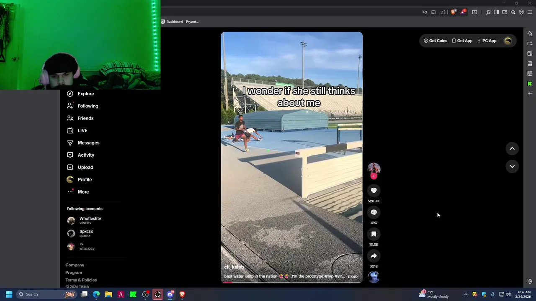Open tab search icon in toolbar
Viewport: 536px width, 301px height.
coord(474,12)
